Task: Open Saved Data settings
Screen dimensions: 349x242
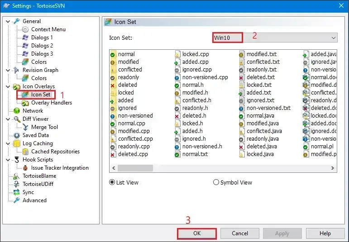Action: click(36, 135)
